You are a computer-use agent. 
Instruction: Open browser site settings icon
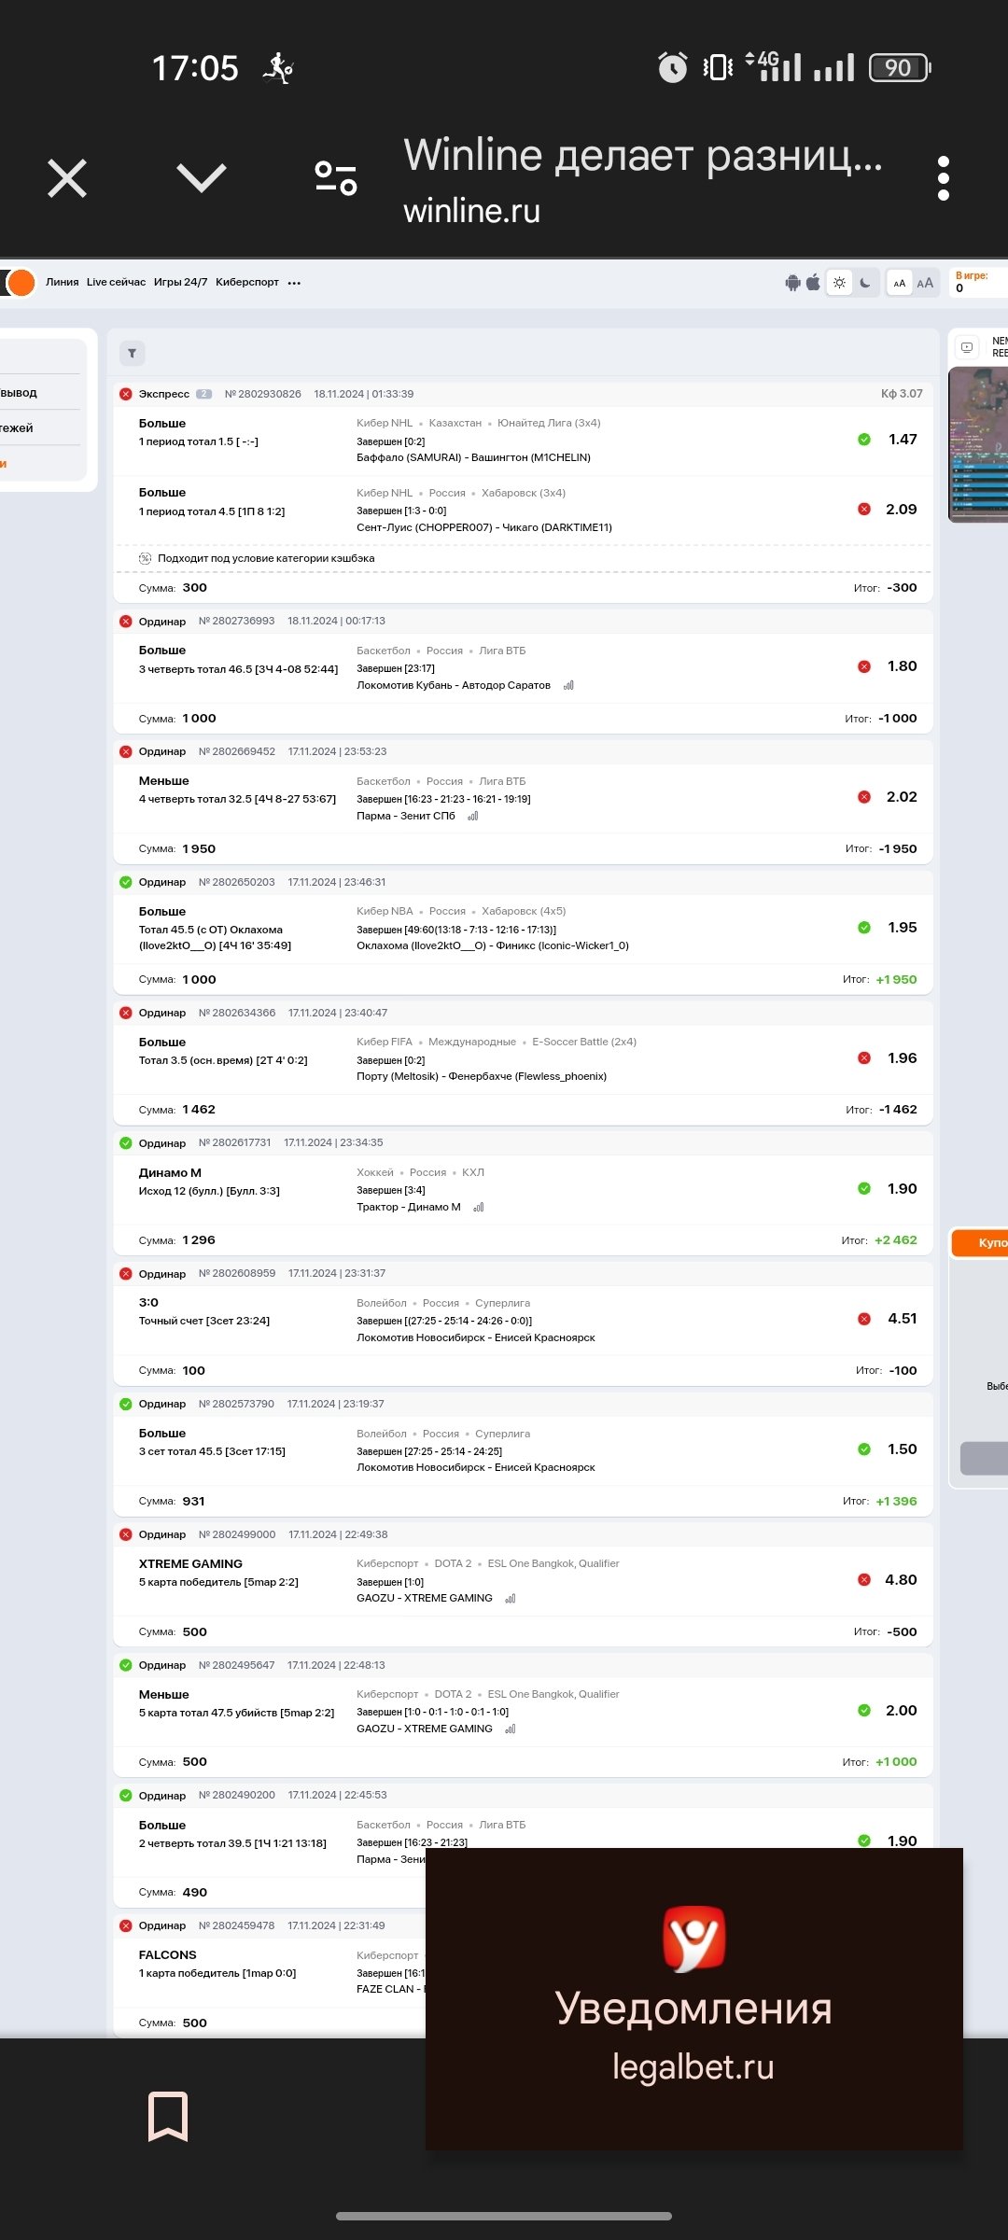coord(336,177)
